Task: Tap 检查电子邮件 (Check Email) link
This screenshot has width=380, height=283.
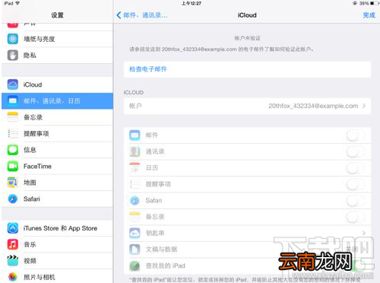Action: pyautogui.click(x=148, y=69)
